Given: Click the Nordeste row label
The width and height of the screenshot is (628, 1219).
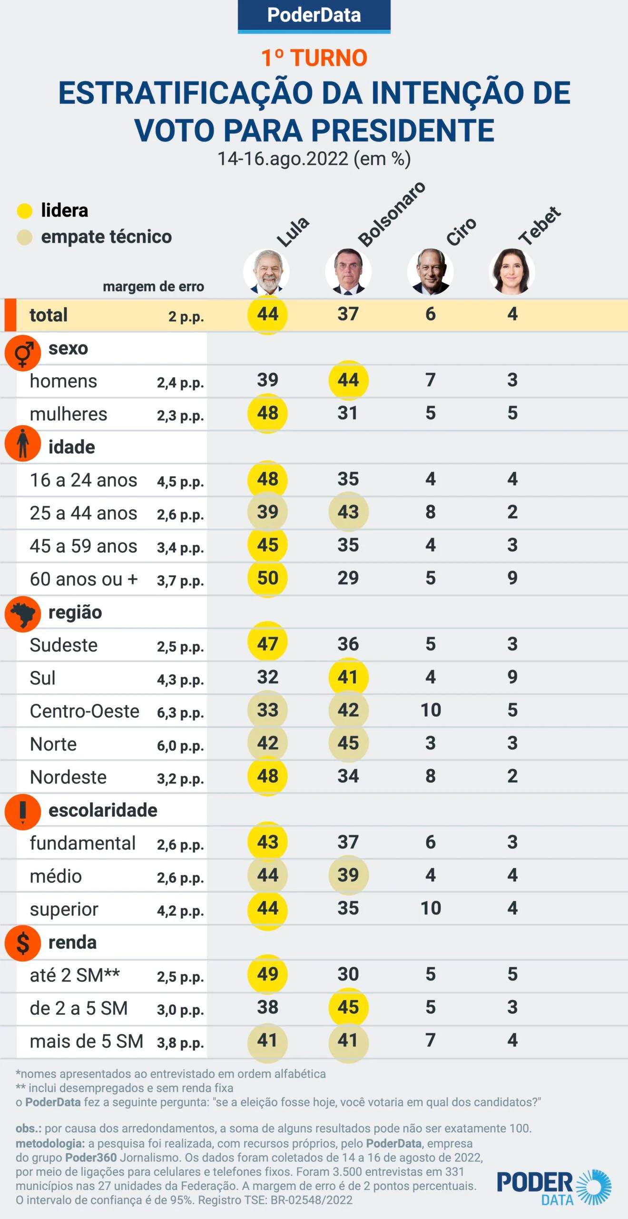Looking at the screenshot, I should point(68,777).
